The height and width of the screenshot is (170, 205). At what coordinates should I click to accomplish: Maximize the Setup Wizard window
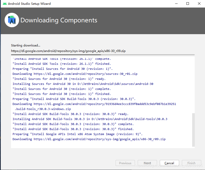pos(188,4)
